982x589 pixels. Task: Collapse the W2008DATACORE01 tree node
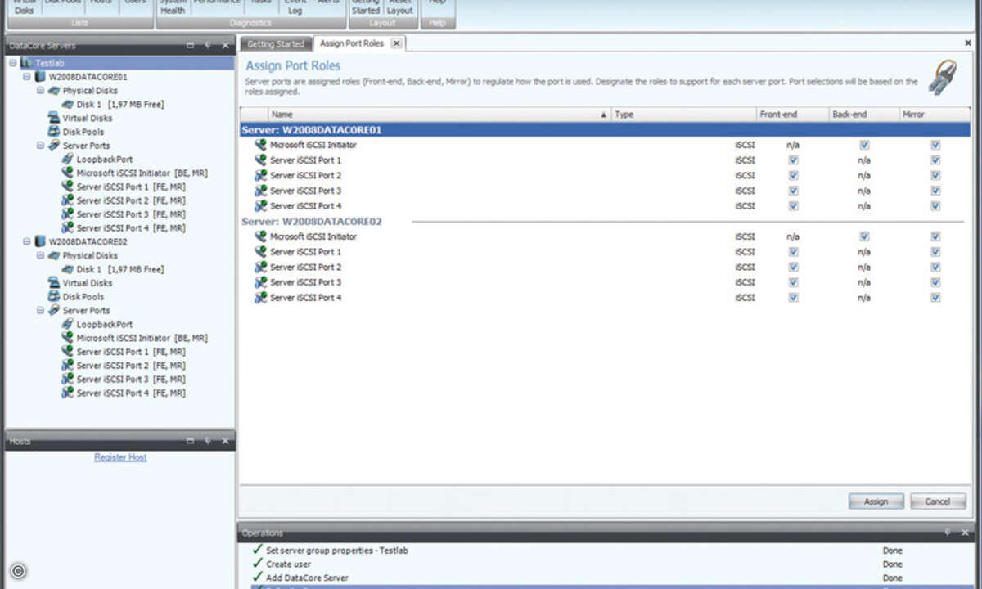28,77
